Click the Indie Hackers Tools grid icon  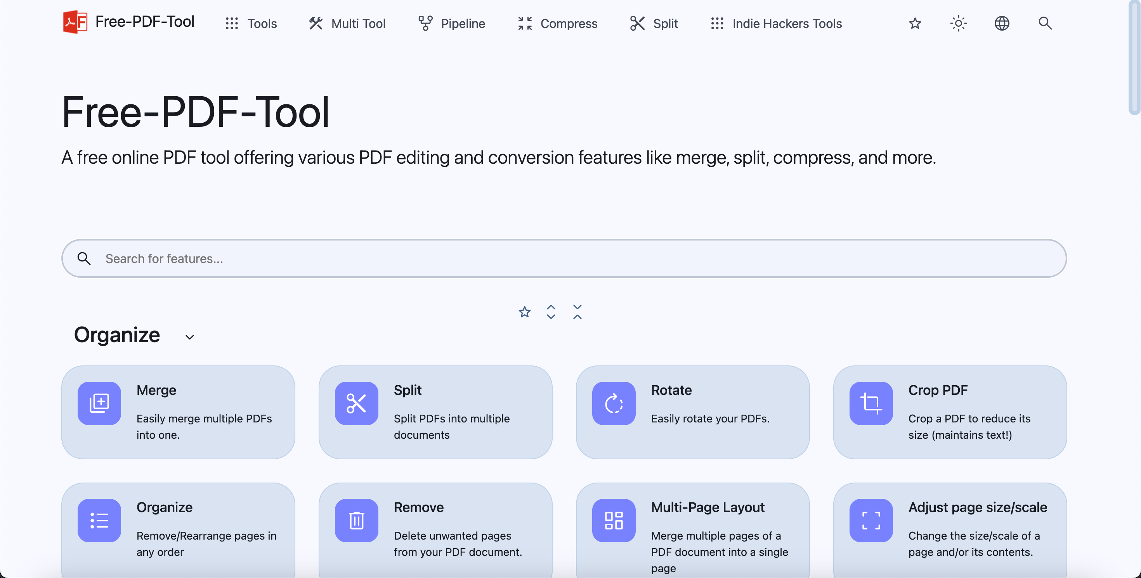[x=717, y=23]
